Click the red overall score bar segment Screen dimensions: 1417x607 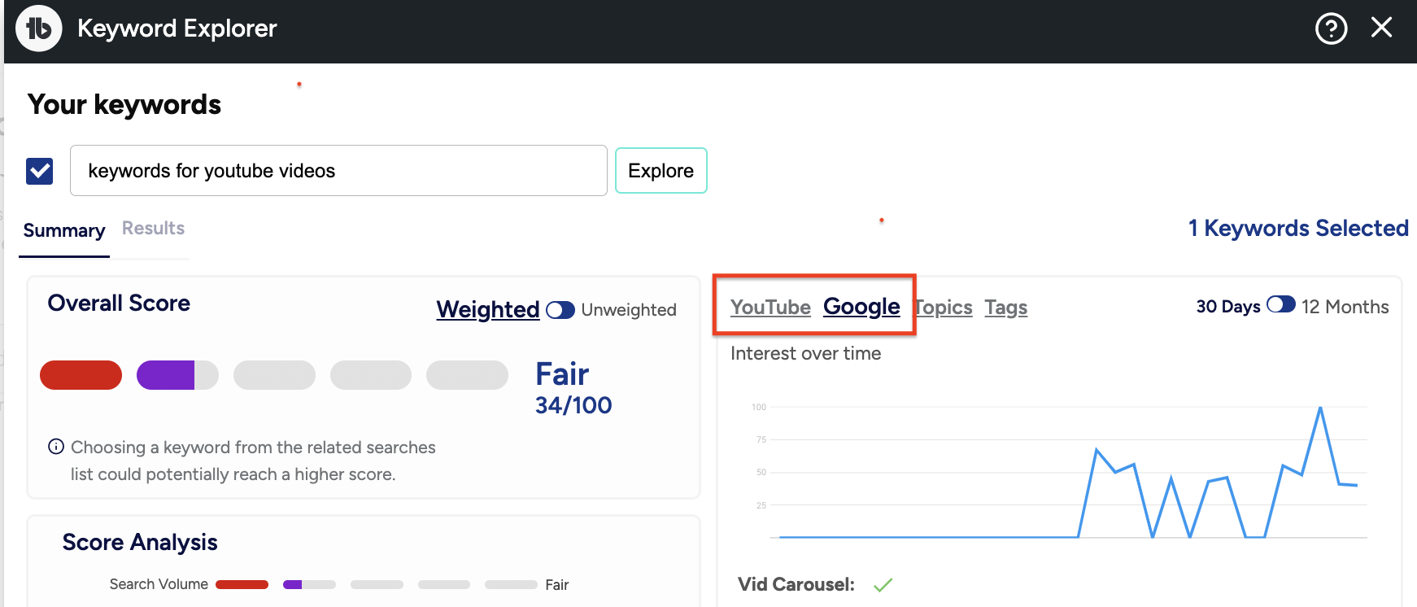81,375
